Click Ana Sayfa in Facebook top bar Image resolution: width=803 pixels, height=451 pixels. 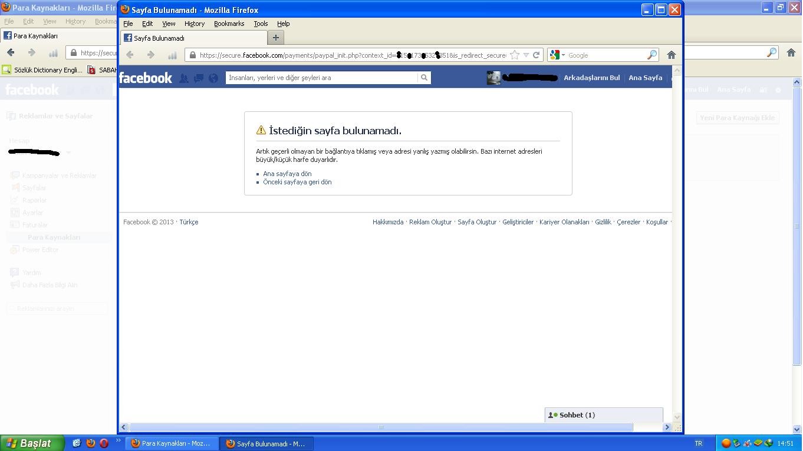tap(645, 78)
